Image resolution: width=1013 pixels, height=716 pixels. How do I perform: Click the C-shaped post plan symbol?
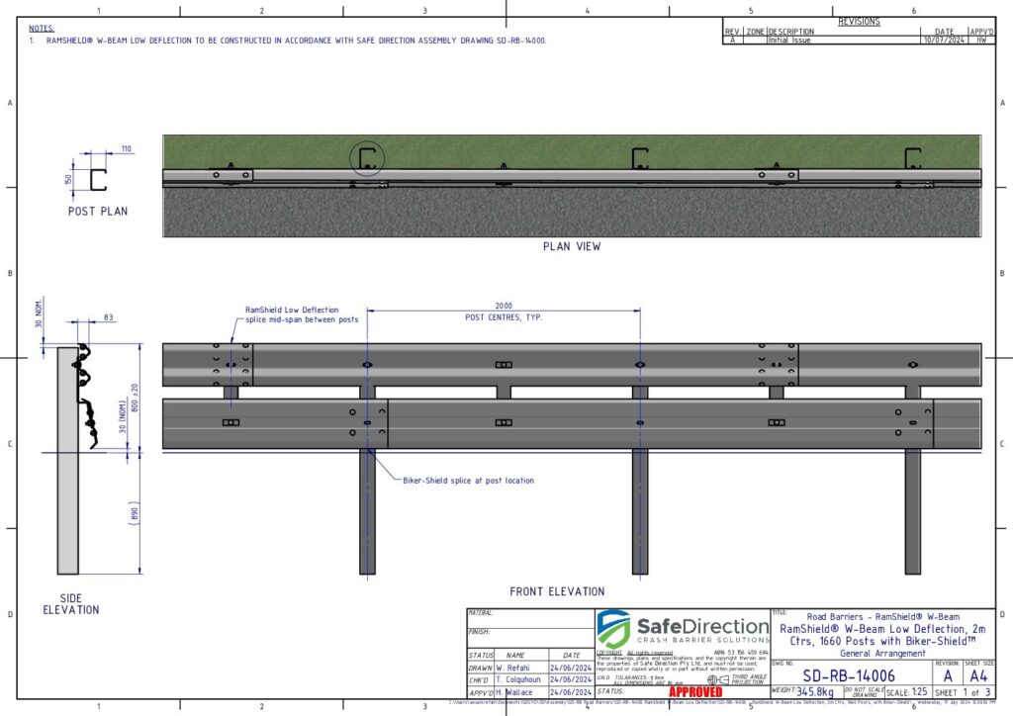pyautogui.click(x=97, y=179)
